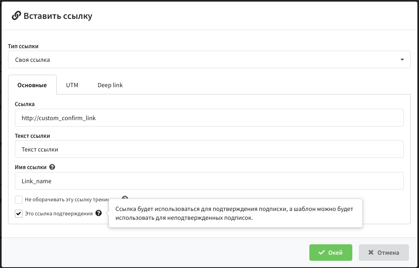Screen dimensions: 419x268
Task: Enable Не оборачивать эту ссылку checkbox
Action: coord(18,199)
